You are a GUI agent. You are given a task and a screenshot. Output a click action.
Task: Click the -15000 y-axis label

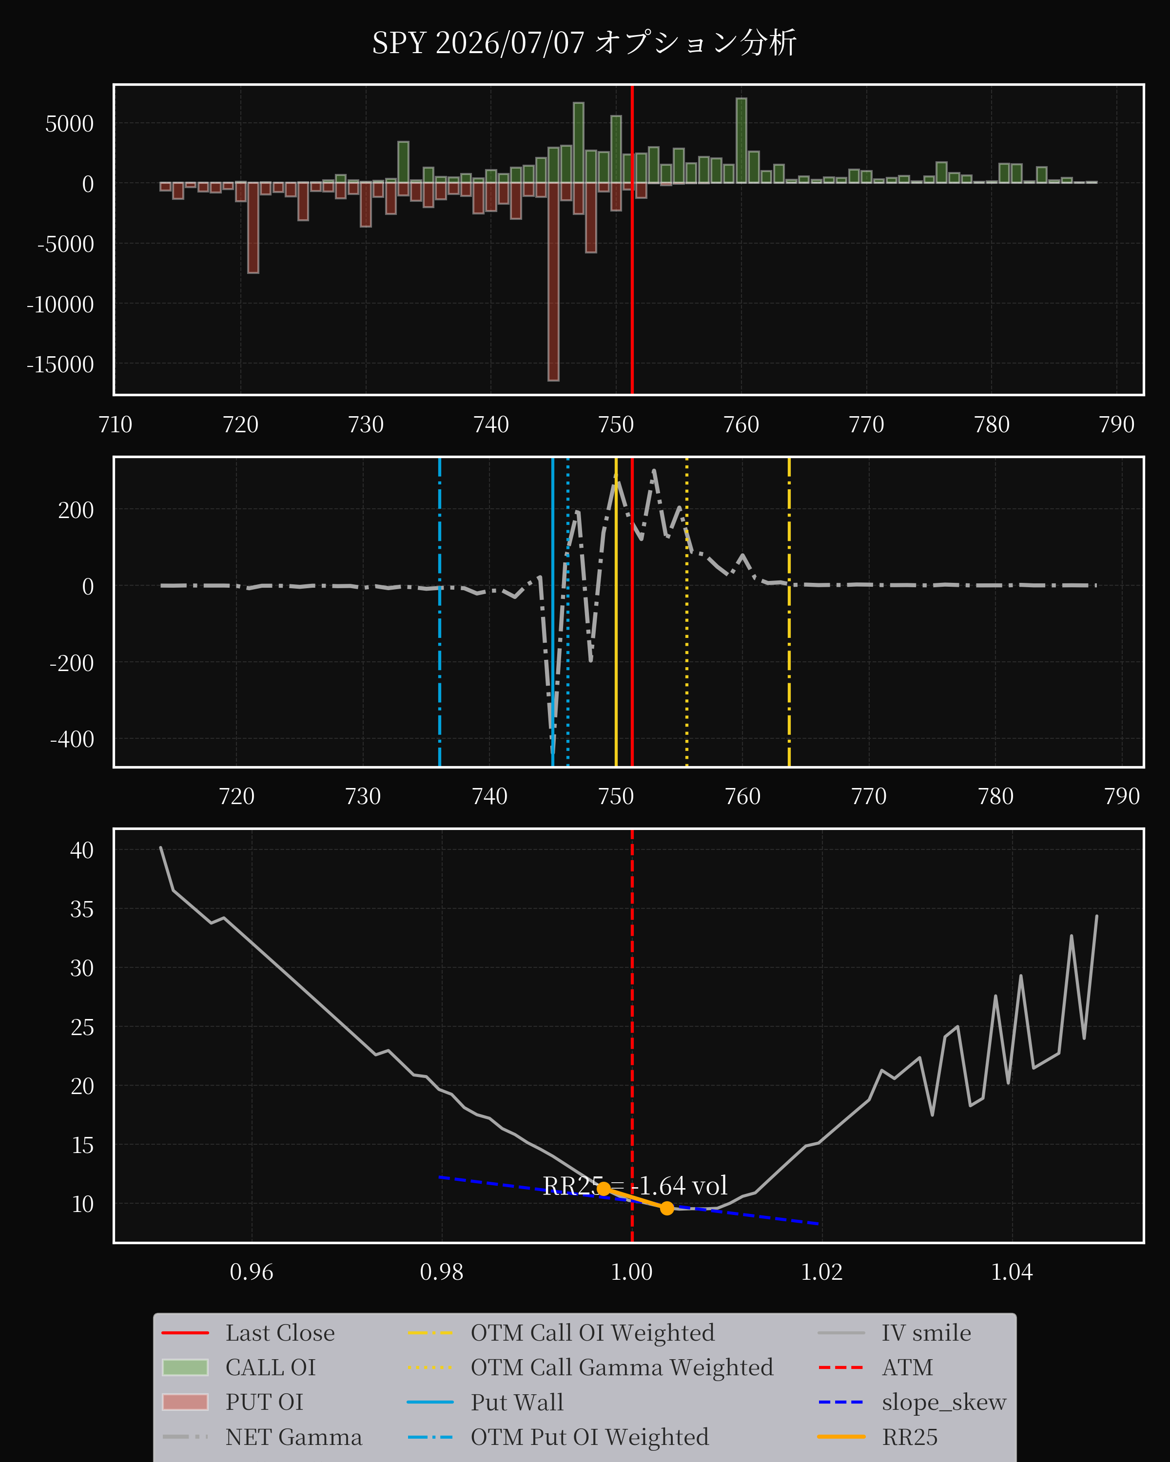60,365
